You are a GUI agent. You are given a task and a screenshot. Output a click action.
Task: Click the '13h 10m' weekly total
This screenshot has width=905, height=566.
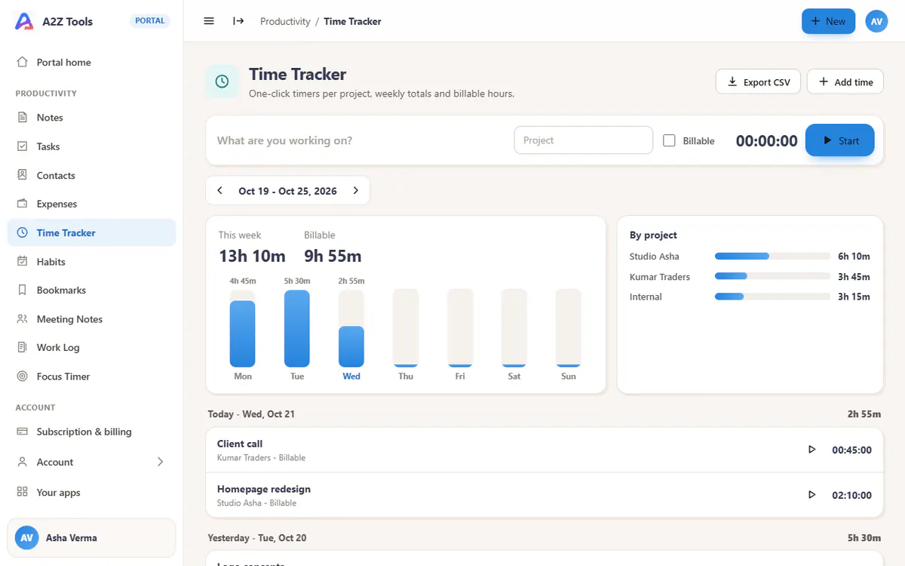252,256
